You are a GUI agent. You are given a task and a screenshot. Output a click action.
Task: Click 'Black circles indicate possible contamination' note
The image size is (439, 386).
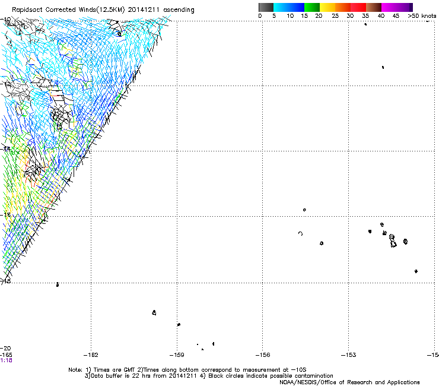pos(271,376)
